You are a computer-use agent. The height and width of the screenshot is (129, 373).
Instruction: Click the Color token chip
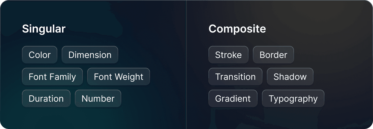[x=39, y=55]
